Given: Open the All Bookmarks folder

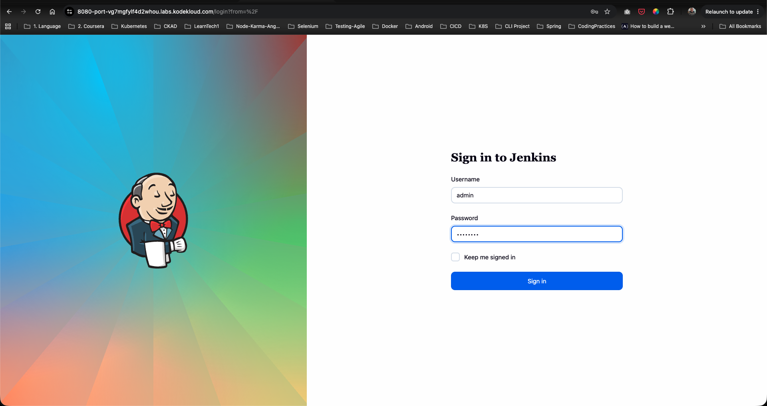Looking at the screenshot, I should (x=740, y=26).
